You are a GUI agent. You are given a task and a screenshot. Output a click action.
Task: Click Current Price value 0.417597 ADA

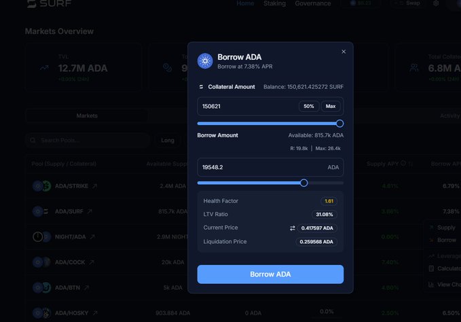(x=317, y=228)
